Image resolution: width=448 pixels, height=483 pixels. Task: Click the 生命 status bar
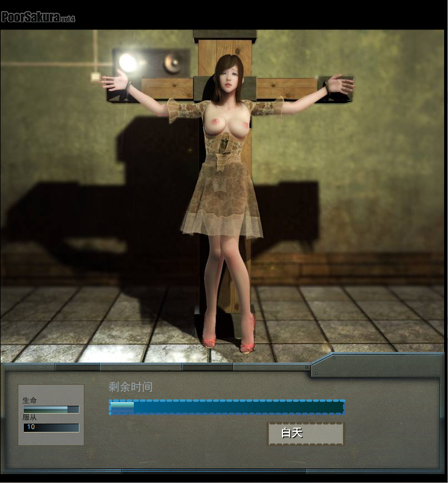click(51, 409)
